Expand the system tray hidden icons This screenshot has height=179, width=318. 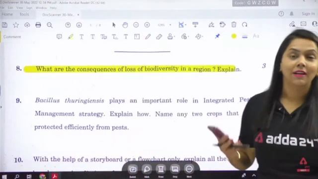254,176
